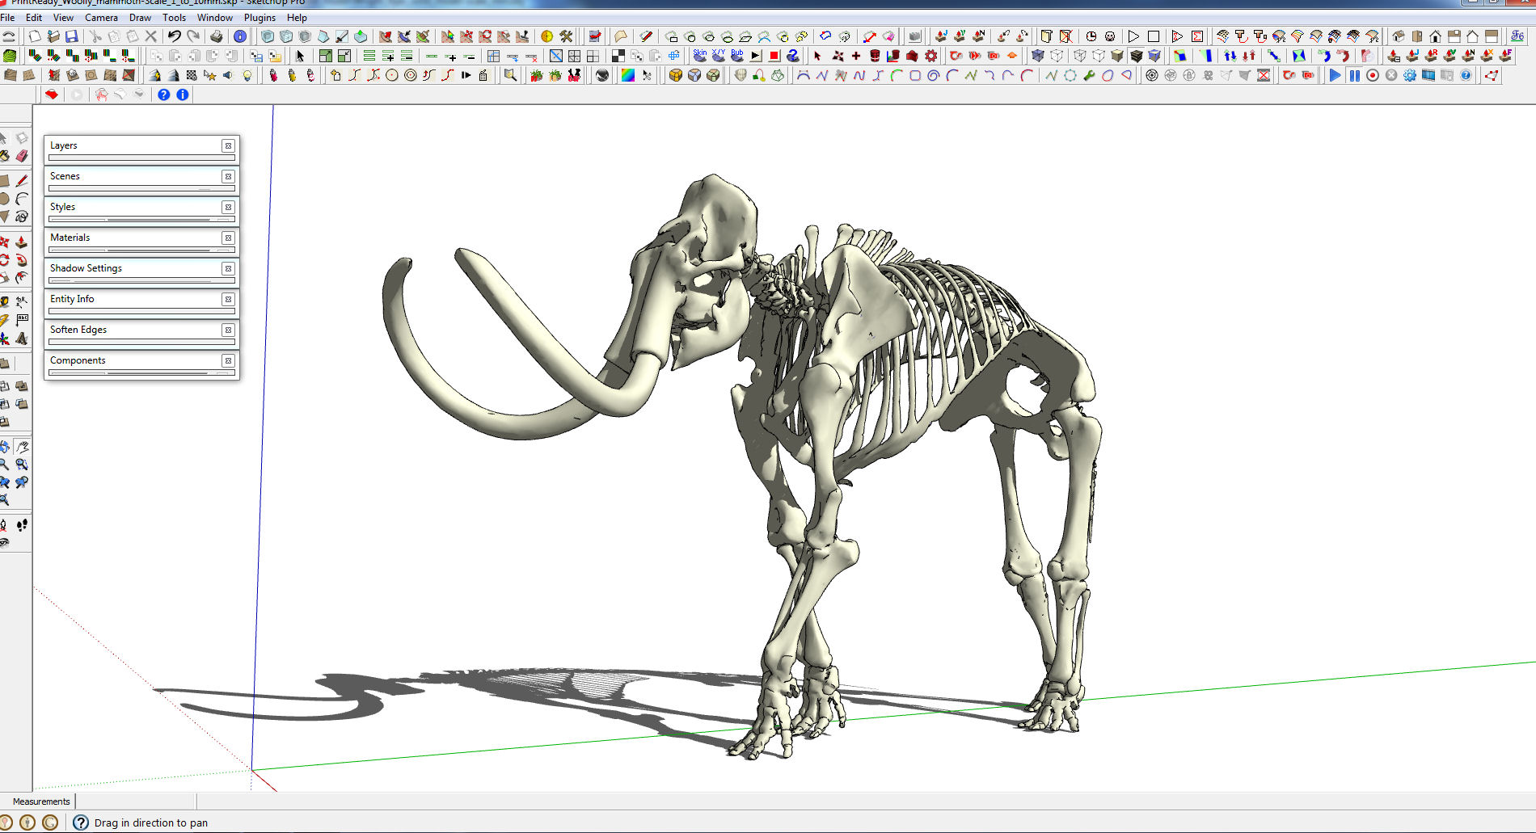The height and width of the screenshot is (833, 1536).
Task: Open the Draw menu
Action: (x=140, y=18)
